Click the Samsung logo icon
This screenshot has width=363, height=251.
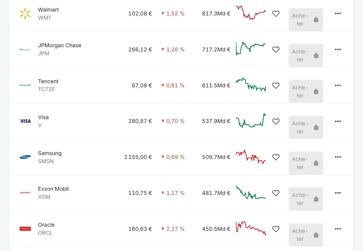tap(25, 157)
